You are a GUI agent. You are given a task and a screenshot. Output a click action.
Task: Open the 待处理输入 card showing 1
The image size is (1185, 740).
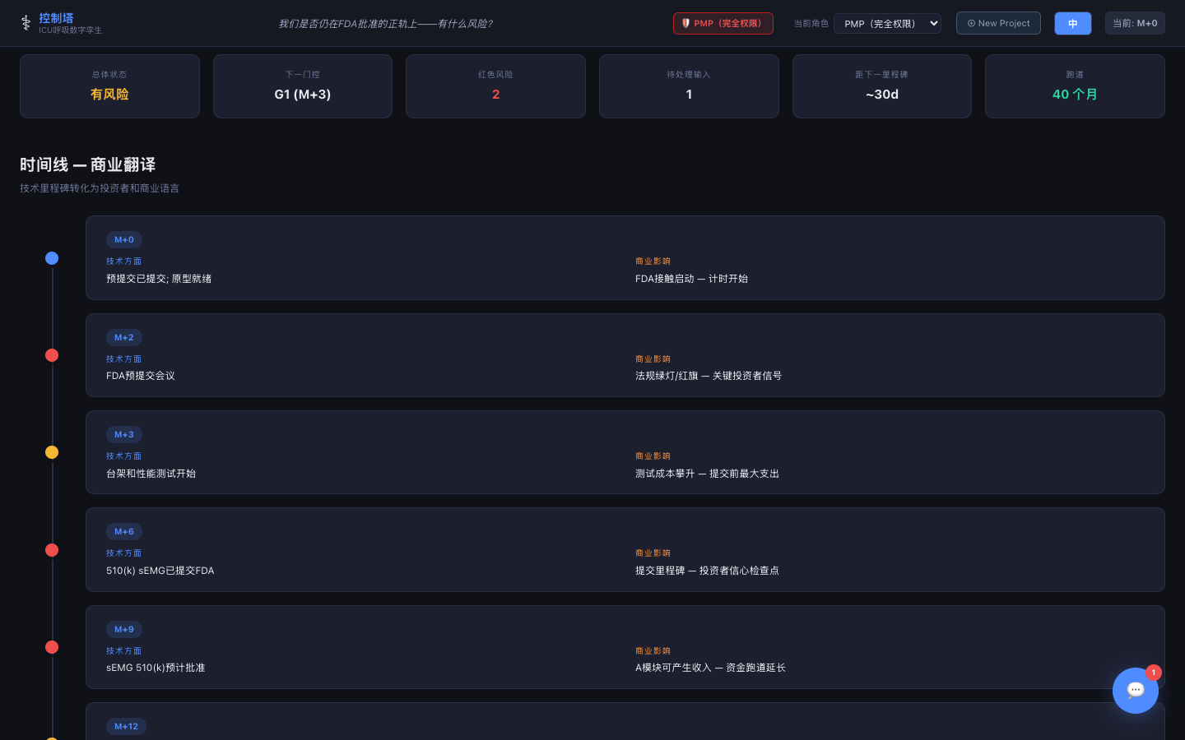pyautogui.click(x=689, y=86)
